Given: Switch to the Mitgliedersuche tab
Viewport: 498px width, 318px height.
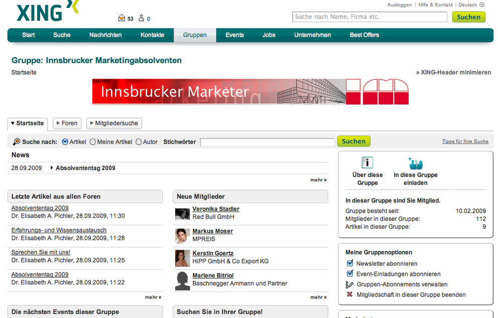Looking at the screenshot, I should point(114,123).
